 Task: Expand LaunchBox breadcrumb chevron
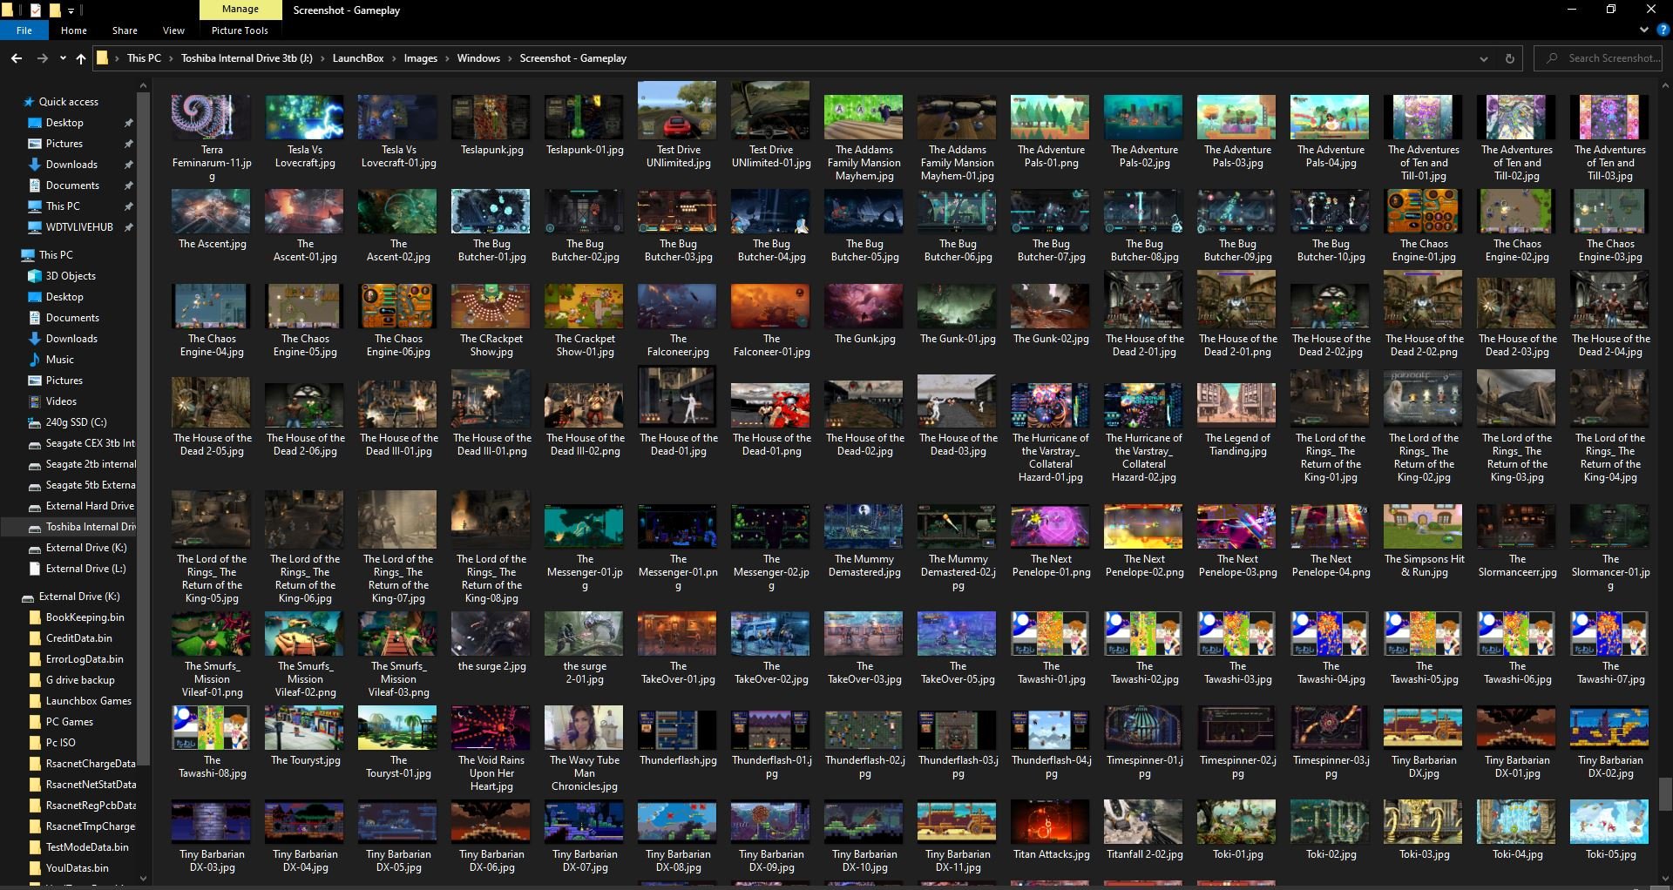(394, 58)
